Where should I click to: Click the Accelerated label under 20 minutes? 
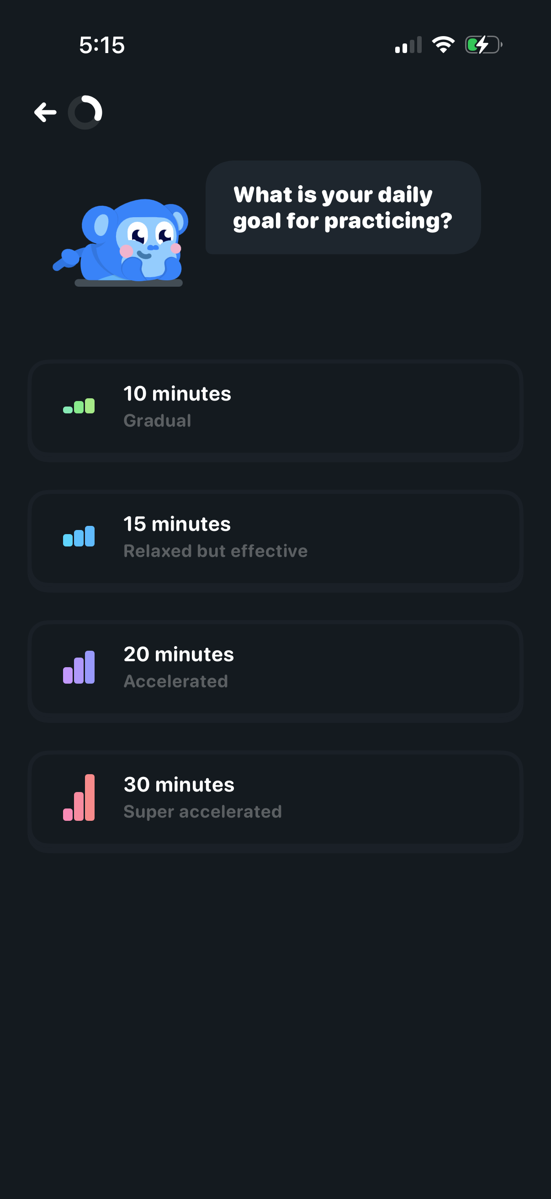176,681
